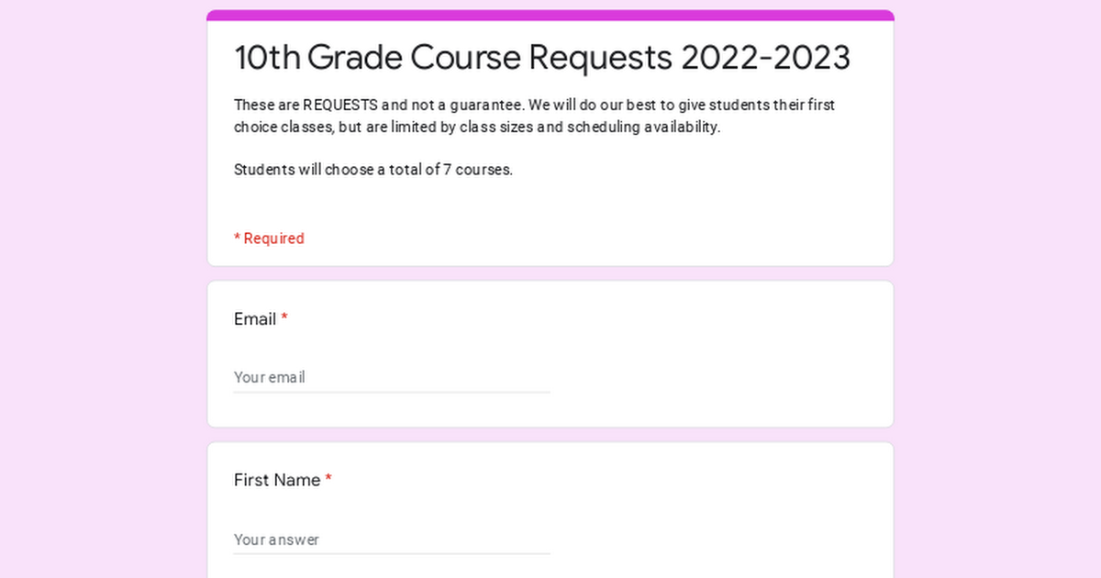Click the "Your email" input field
This screenshot has width=1101, height=578.
coord(392,377)
